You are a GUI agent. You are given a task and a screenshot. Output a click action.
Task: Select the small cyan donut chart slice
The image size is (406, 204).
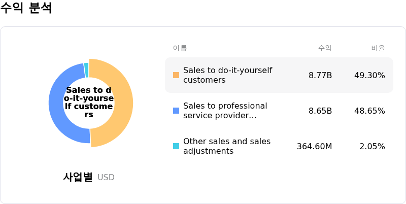(86, 70)
